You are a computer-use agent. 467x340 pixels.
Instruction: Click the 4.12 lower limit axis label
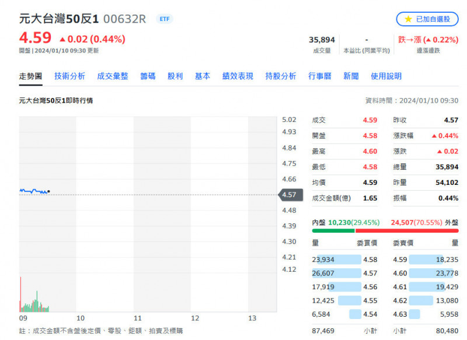click(x=289, y=269)
